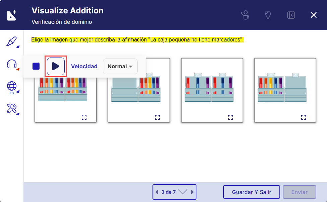Open the headphones audio reader tool

[12, 64]
